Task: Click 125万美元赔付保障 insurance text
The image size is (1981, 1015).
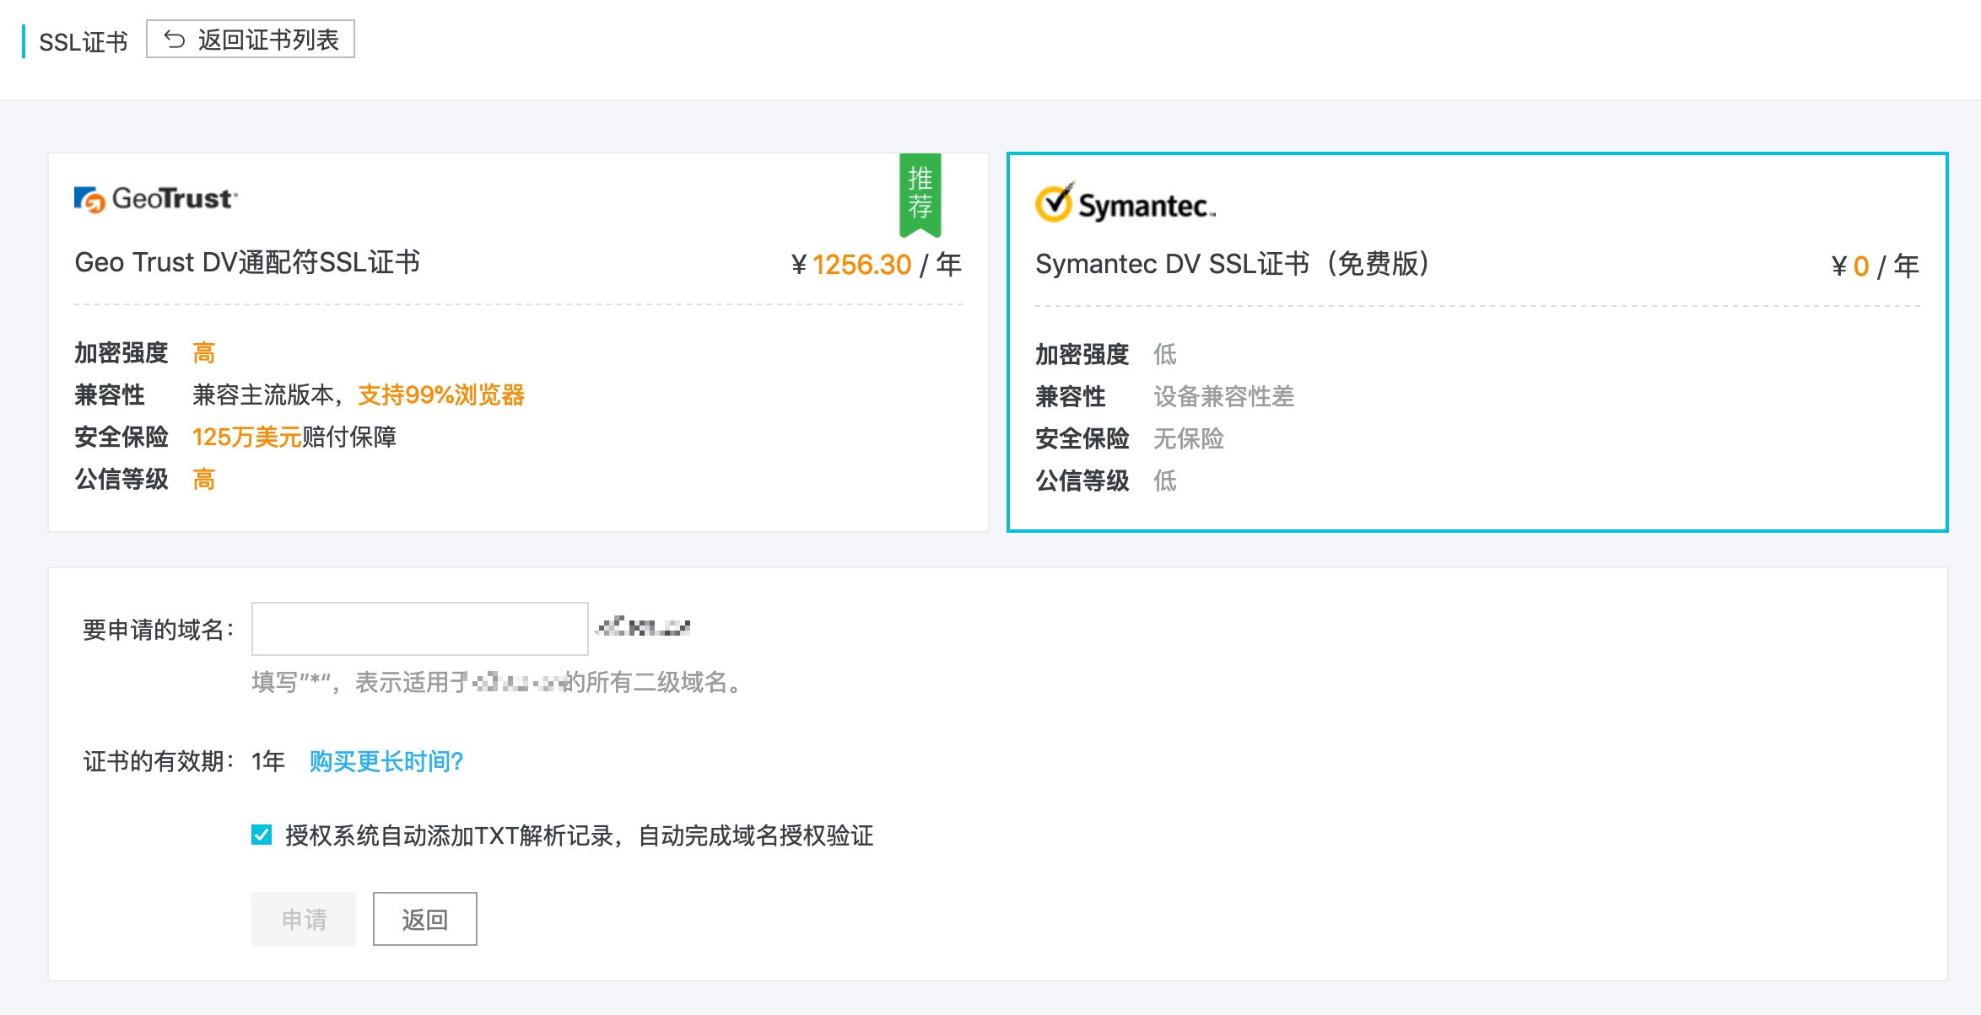Action: click(294, 437)
